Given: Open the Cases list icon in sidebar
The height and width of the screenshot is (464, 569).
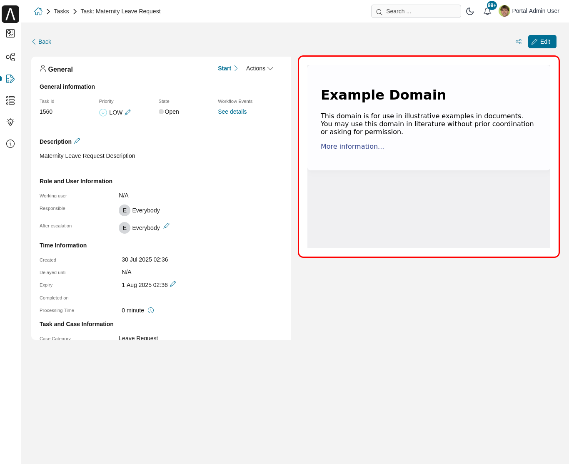Looking at the screenshot, I should point(10,100).
